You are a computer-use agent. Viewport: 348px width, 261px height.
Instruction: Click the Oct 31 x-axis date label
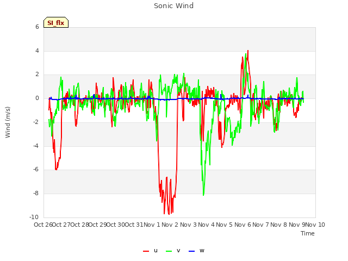(x=134, y=225)
